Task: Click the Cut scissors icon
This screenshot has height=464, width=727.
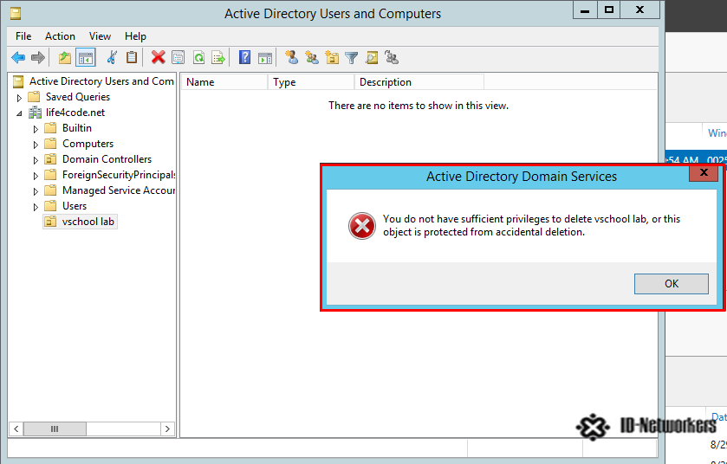Action: pos(112,57)
